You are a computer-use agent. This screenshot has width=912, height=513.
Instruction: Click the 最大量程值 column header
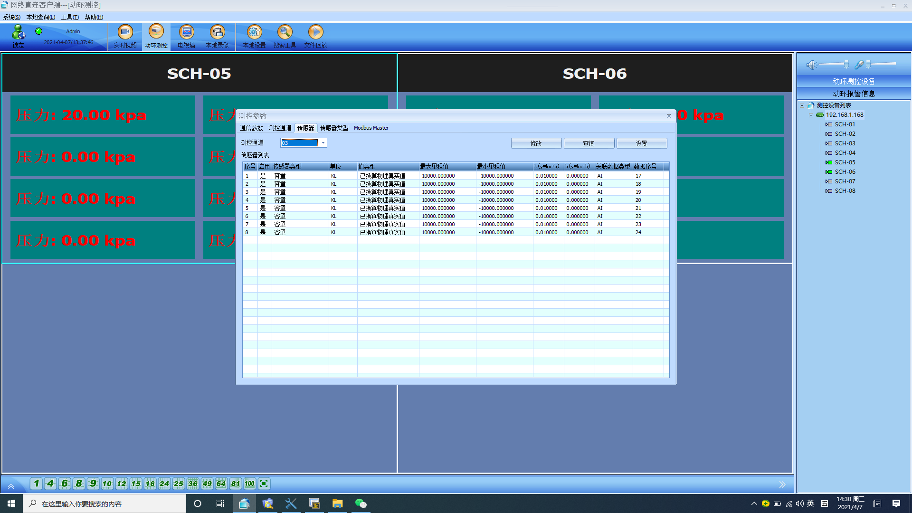tap(447, 166)
